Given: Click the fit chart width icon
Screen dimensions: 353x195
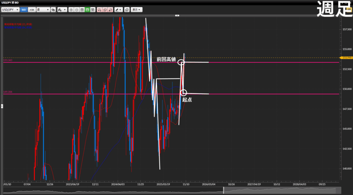Looking at the screenshot, I should tap(82, 10).
